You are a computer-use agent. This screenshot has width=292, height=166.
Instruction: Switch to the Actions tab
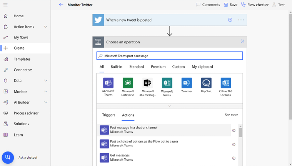128,115
